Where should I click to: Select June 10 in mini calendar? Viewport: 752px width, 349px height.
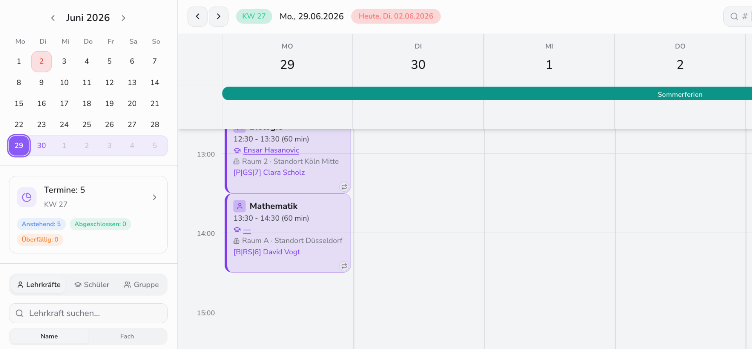[64, 83]
